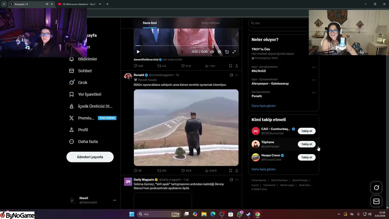Expand the video to fullscreen
The height and width of the screenshot is (219, 389).
(x=234, y=52)
